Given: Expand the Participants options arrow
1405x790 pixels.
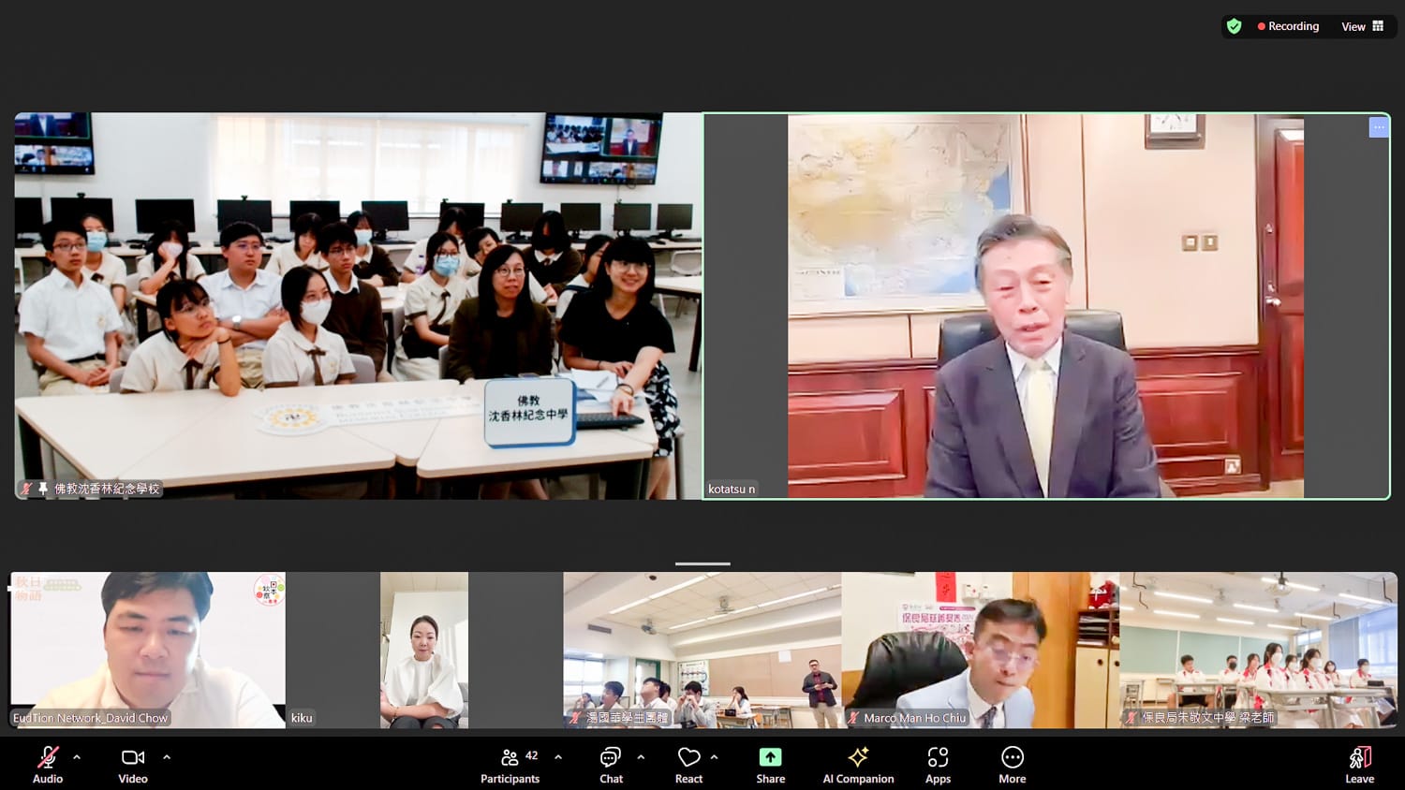Looking at the screenshot, I should point(558,756).
